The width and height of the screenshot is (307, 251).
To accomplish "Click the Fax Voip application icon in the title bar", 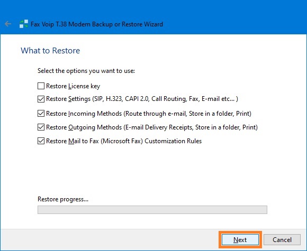I will click(x=24, y=24).
